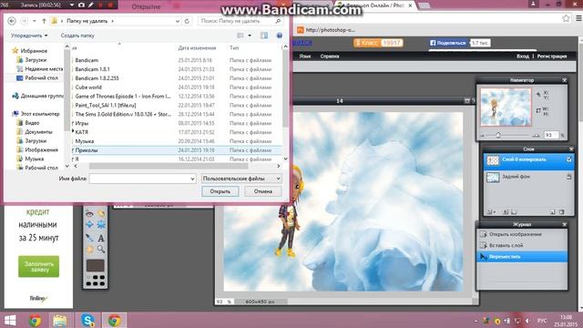This screenshot has width=583, height=328.
Task: Click the horizontal scrollbar in file list
Action: 169,166
